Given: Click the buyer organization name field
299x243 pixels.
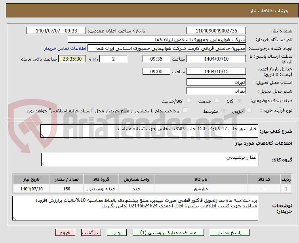Looking at the screenshot, I should pos(156,40).
